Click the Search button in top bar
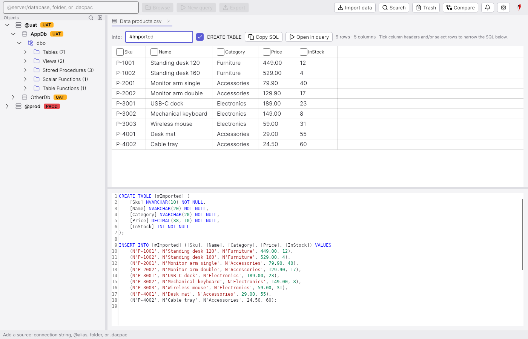Viewport: 528px width, 339px height. click(x=394, y=8)
